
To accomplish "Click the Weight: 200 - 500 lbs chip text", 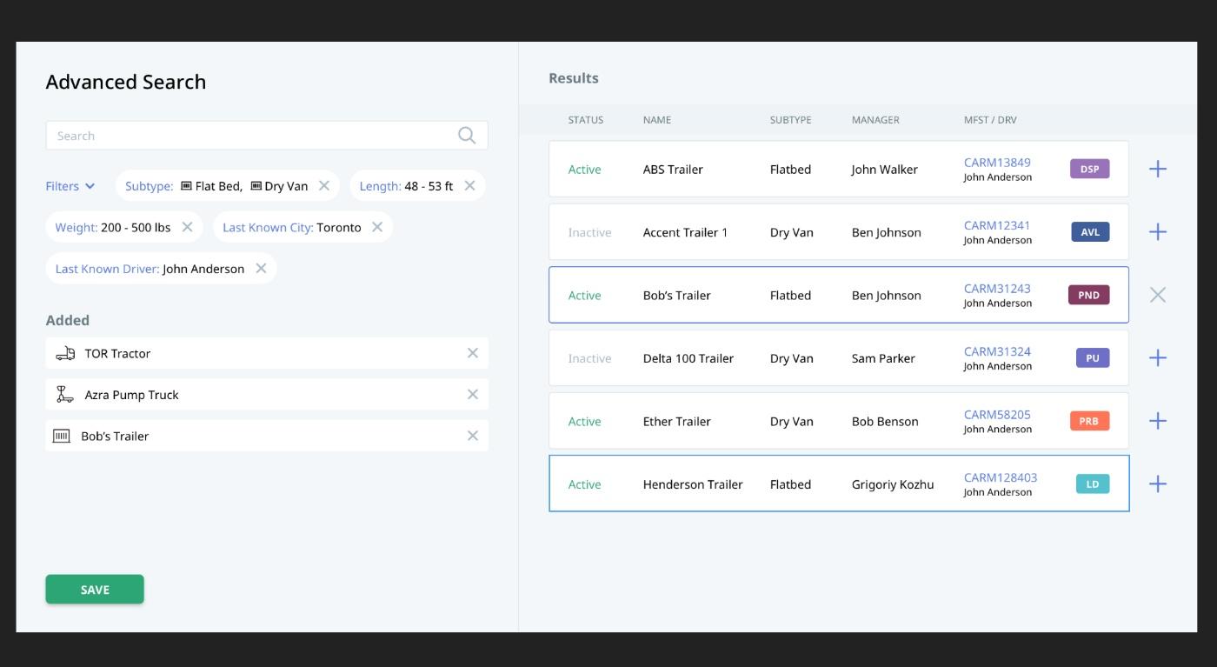I will coord(113,227).
